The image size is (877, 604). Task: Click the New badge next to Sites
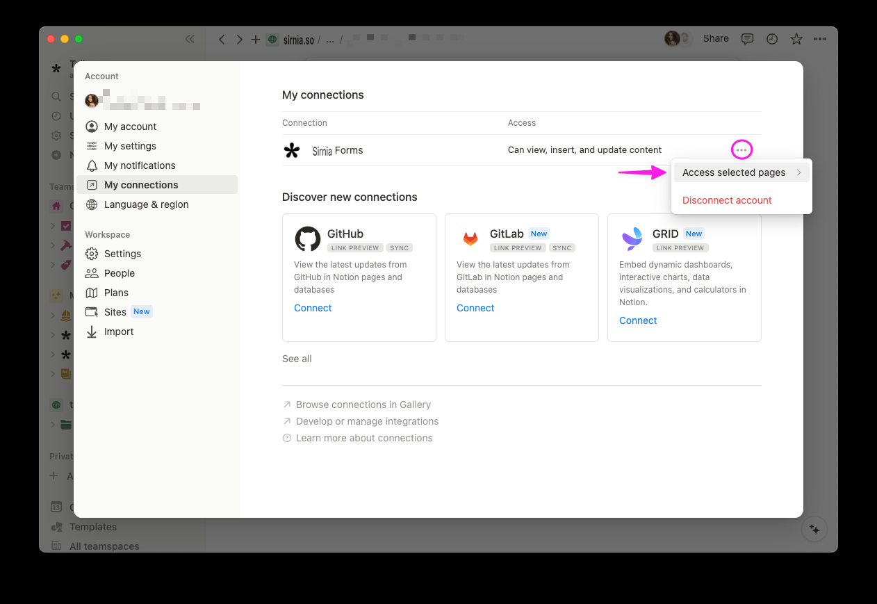click(x=142, y=311)
